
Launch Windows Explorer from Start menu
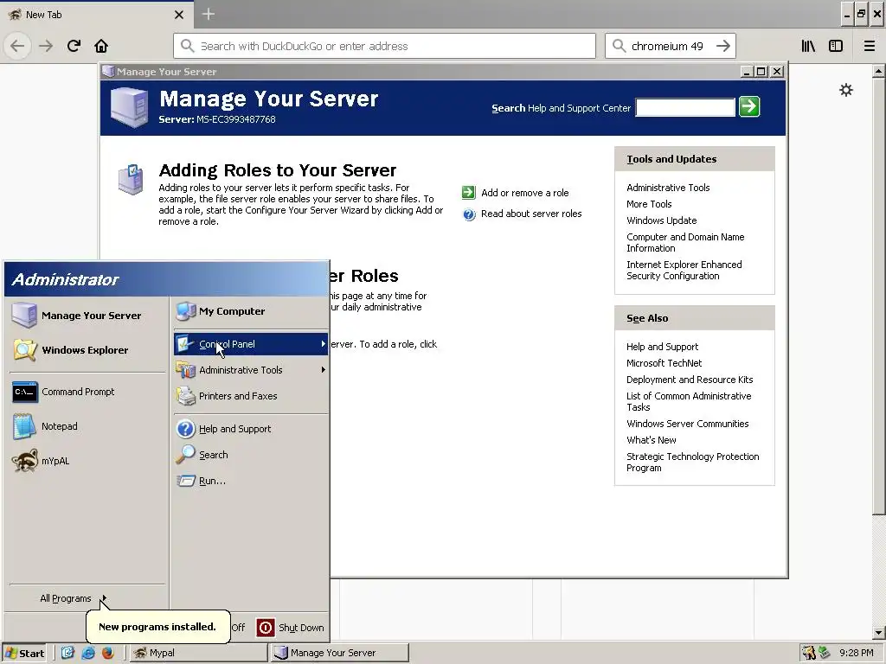[87, 350]
